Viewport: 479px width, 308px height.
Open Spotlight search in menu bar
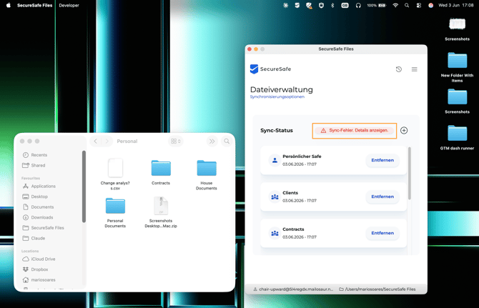(407, 5)
